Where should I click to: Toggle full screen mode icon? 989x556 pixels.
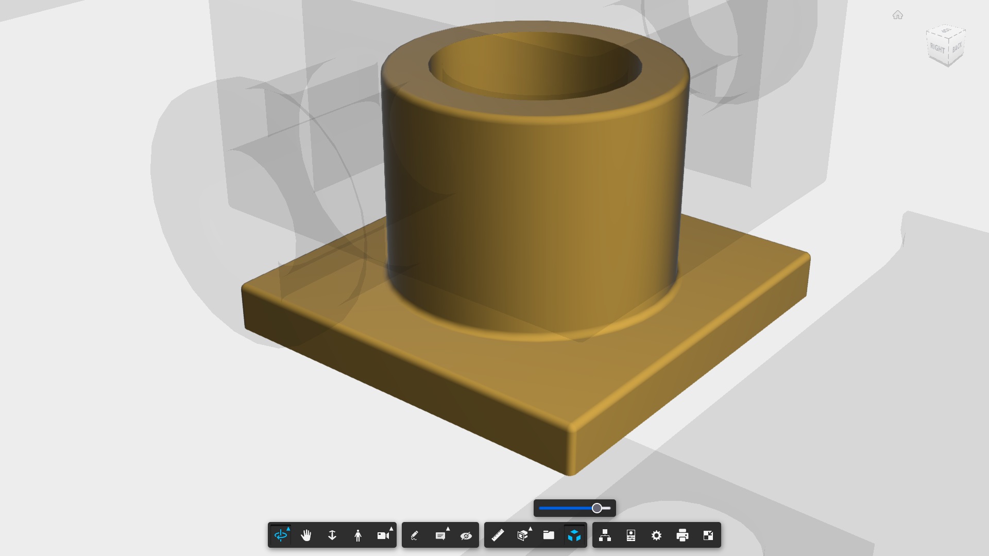(708, 535)
